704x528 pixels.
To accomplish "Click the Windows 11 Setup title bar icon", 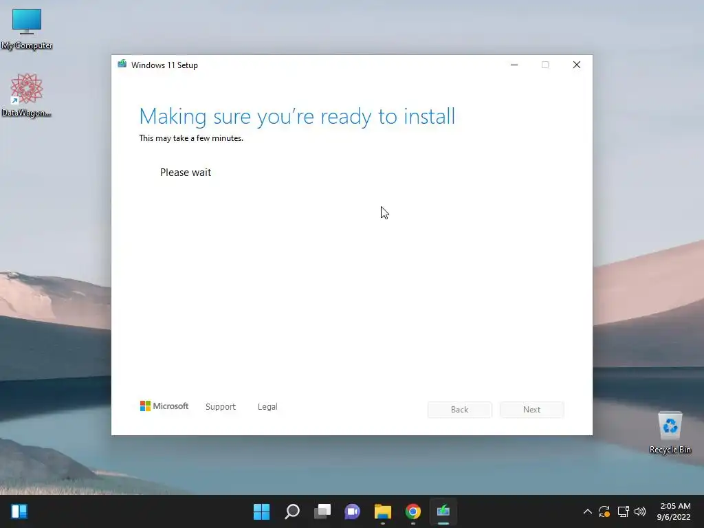I will (122, 64).
